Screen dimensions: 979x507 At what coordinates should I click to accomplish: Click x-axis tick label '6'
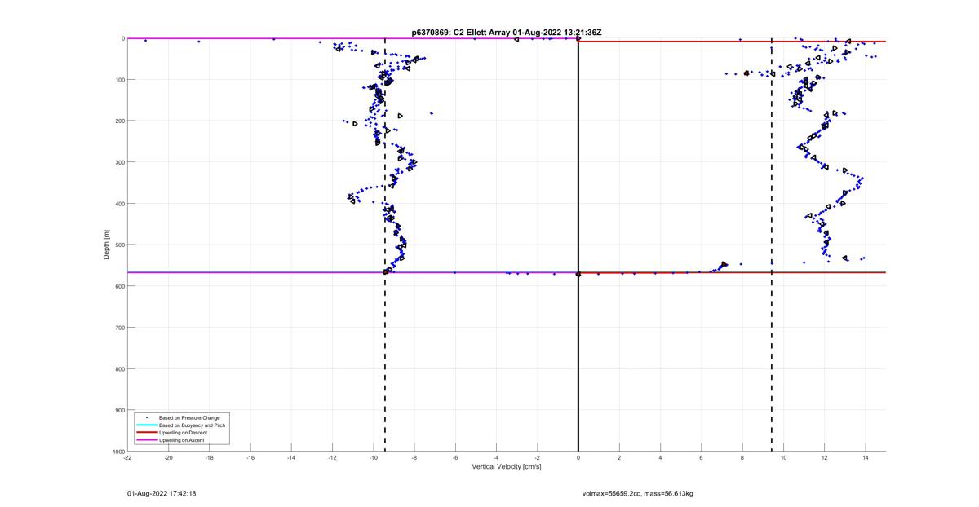point(702,457)
